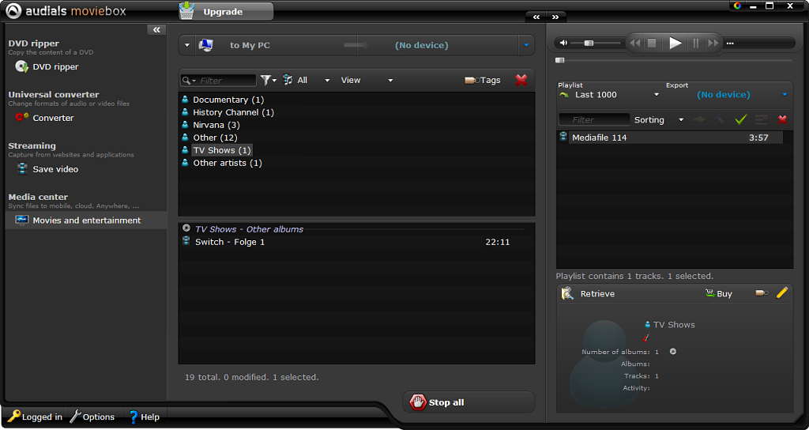Click the My PC computer icon
The image size is (809, 430).
[206, 45]
